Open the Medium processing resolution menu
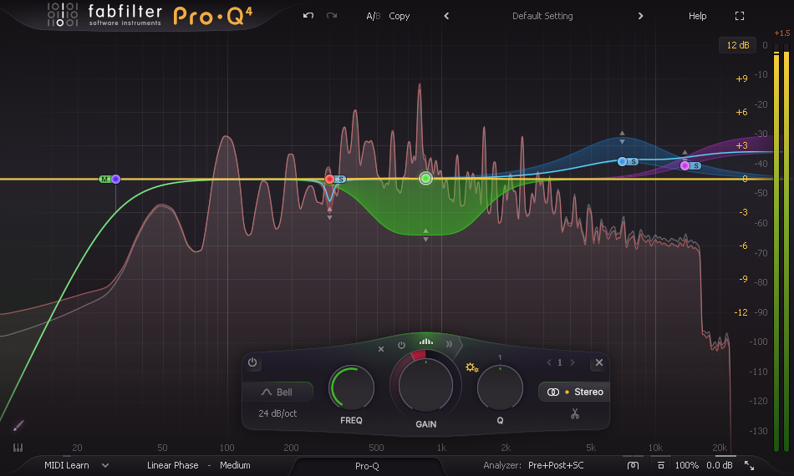 coord(235,465)
